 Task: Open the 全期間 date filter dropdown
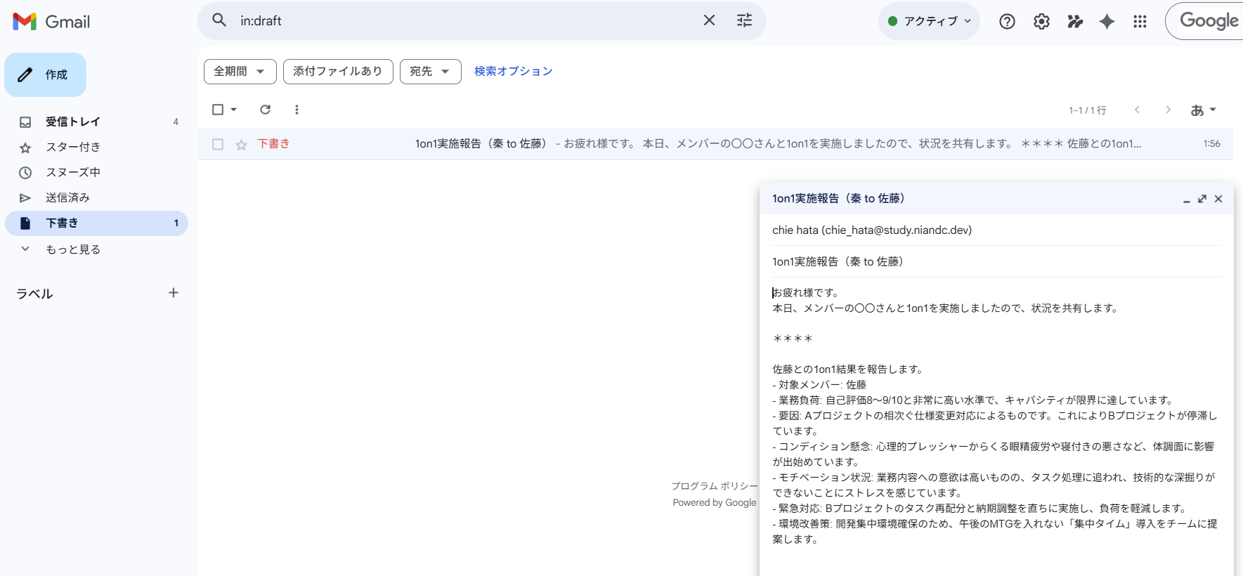(240, 72)
